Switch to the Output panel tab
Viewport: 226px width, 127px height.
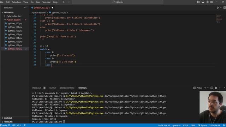point(53,88)
